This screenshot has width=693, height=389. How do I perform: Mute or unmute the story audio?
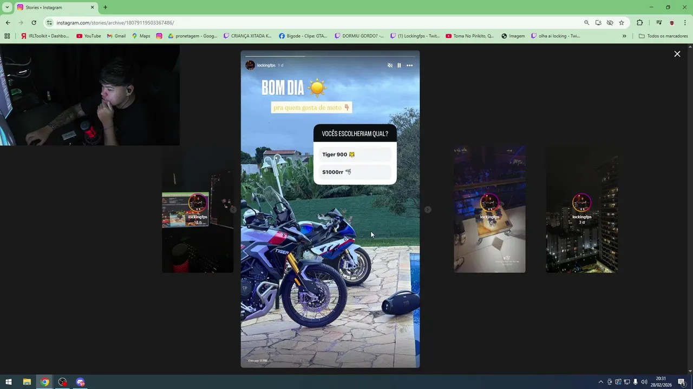click(x=390, y=65)
